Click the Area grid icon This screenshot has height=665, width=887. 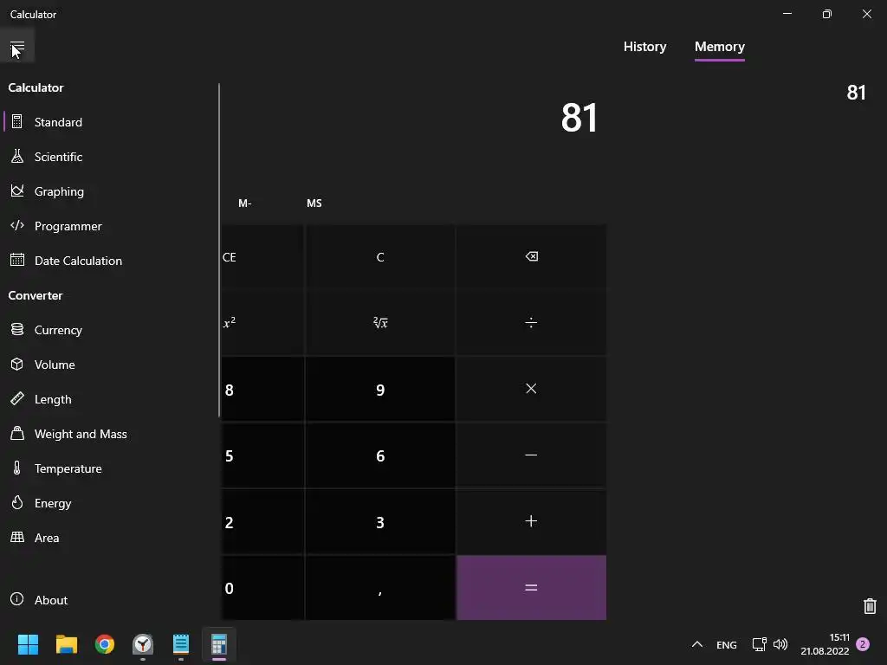17,537
